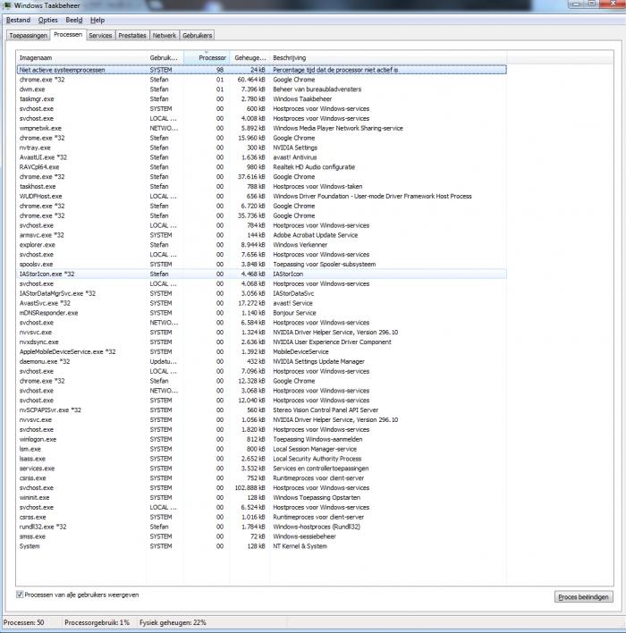Select the taskhost.exe process

[x=262, y=187]
